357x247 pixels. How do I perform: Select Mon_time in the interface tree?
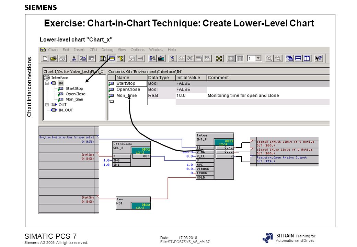[x=74, y=99]
